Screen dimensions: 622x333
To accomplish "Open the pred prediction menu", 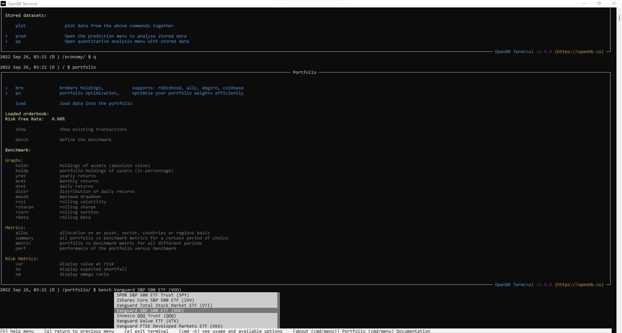I will [x=20, y=36].
